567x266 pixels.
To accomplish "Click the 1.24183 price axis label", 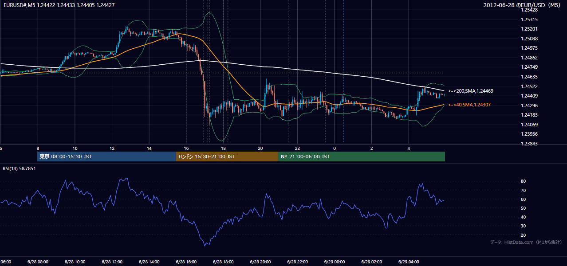I will [529, 115].
